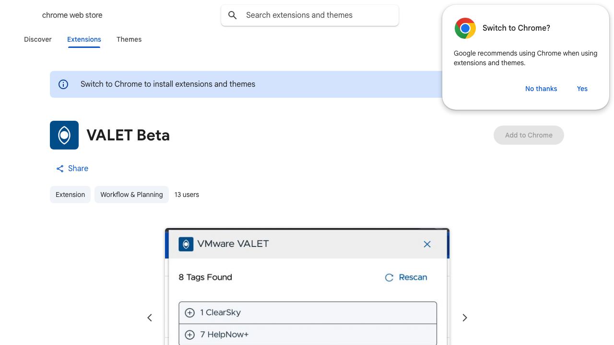Click the VALET Beta extension icon
The image size is (614, 345).
64,135
